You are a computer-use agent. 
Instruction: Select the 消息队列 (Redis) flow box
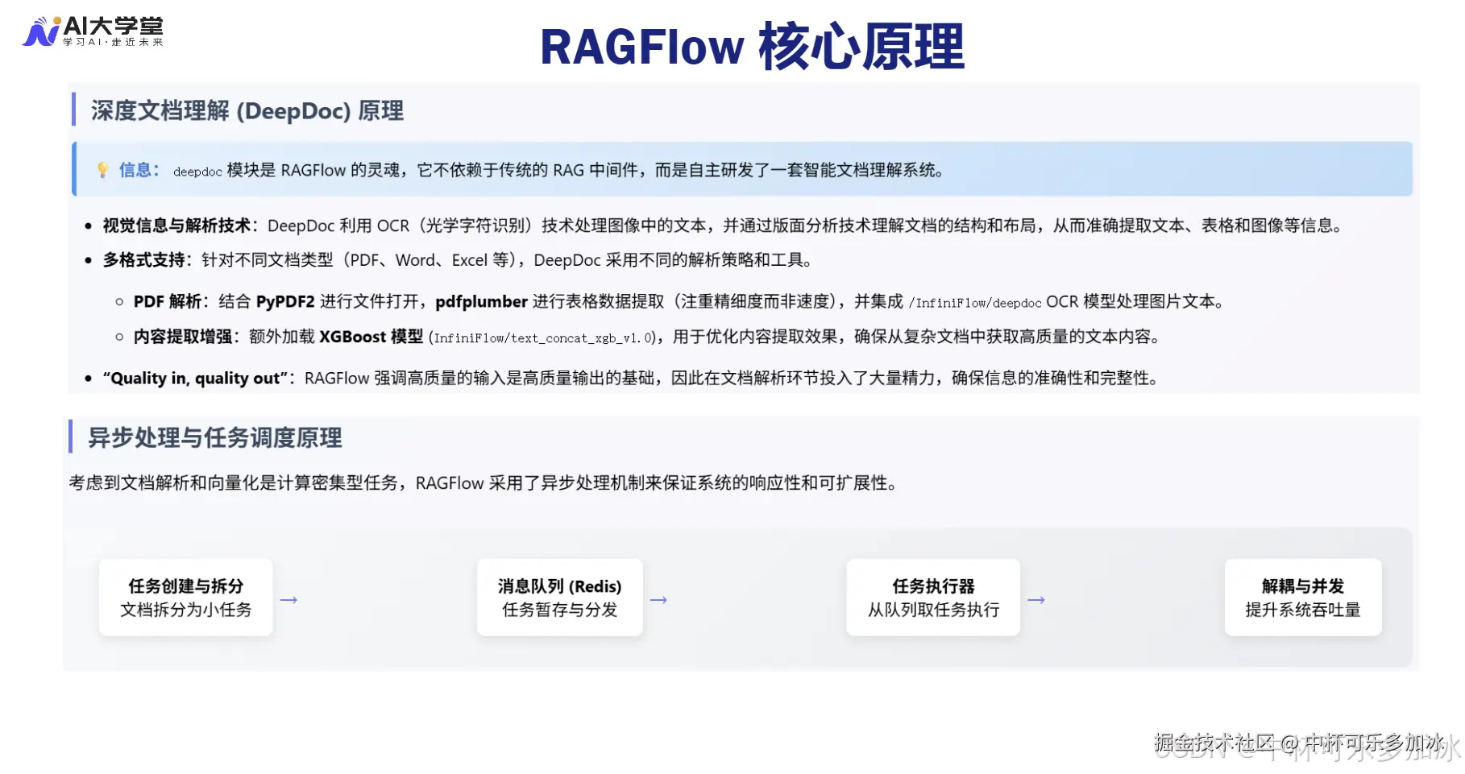559,598
